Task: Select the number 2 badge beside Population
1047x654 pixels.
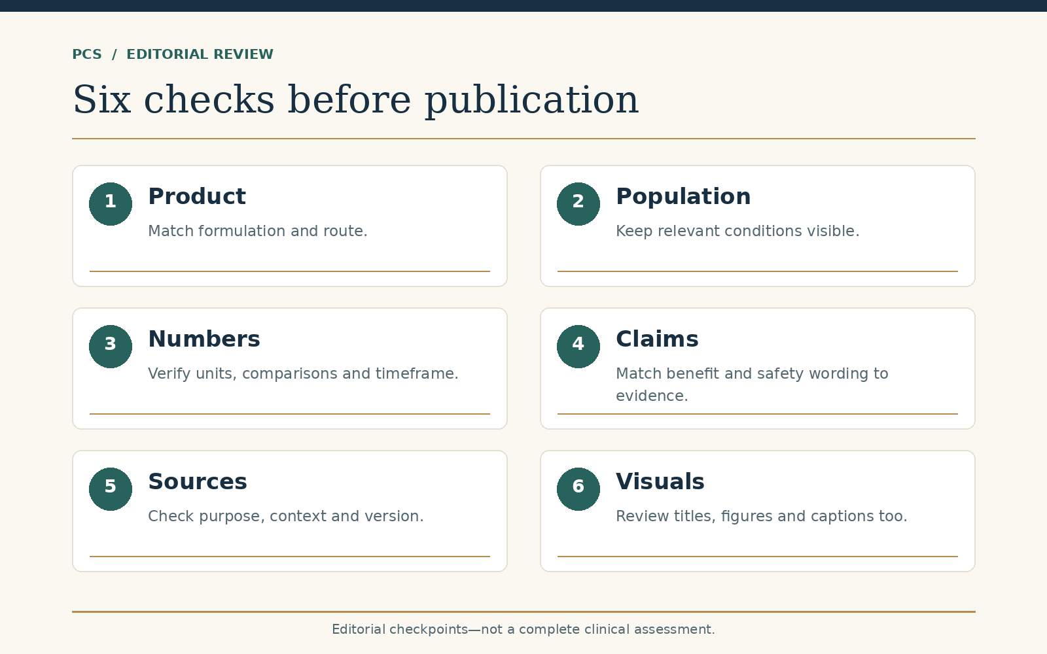Action: [578, 204]
